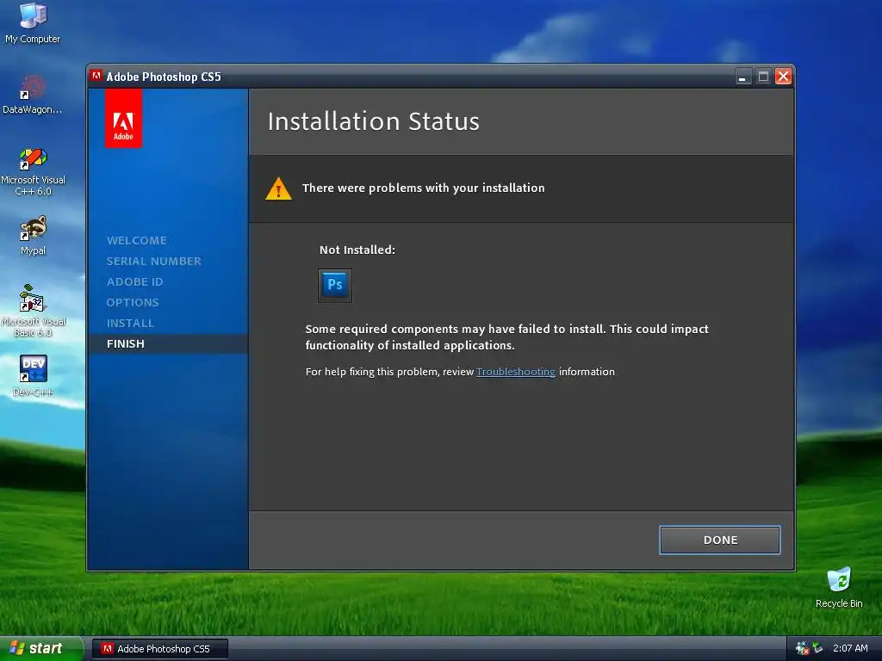Select the Microsoft Visual Basic 6.0 shortcut

pos(33,311)
